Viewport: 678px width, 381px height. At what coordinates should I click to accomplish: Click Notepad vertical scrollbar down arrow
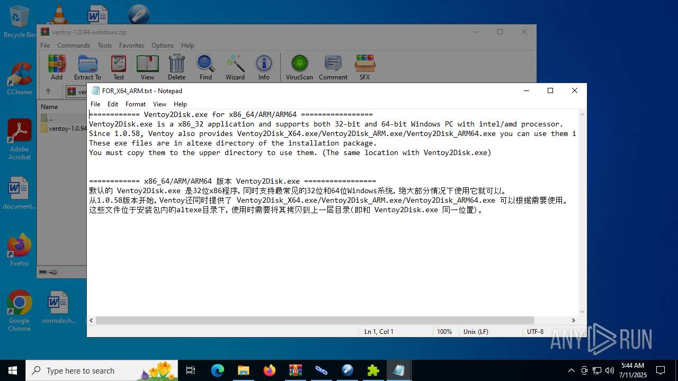[x=583, y=312]
